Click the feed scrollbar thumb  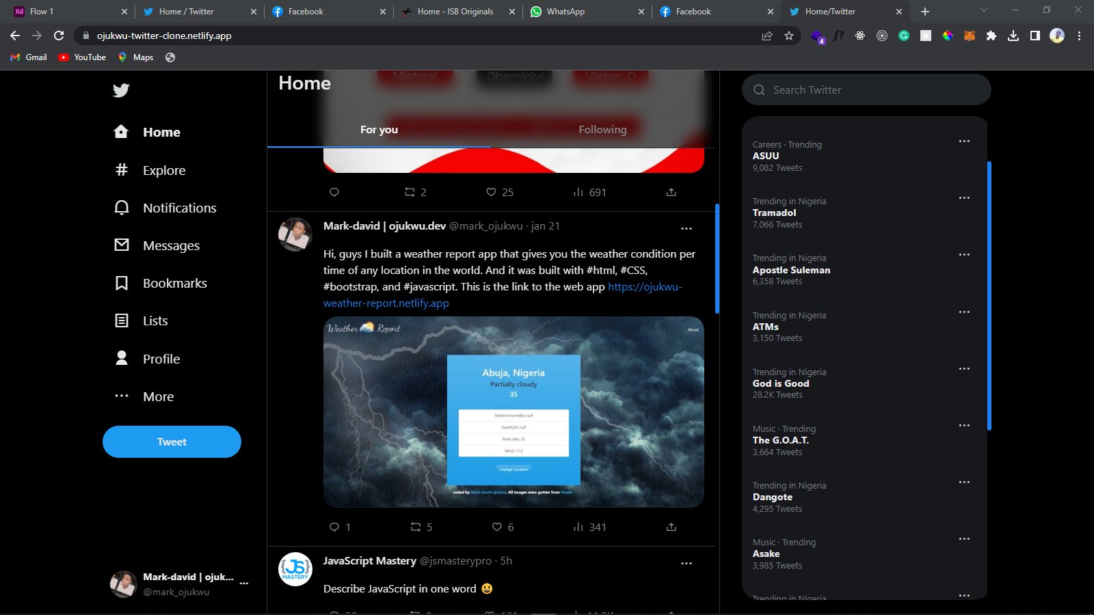pos(717,258)
